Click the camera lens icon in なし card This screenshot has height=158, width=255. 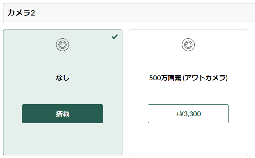point(63,45)
